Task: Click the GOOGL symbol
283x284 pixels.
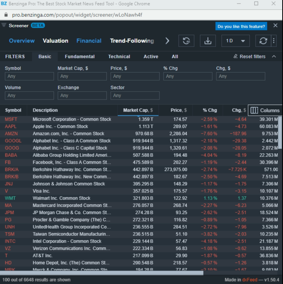Action: pos(13,141)
